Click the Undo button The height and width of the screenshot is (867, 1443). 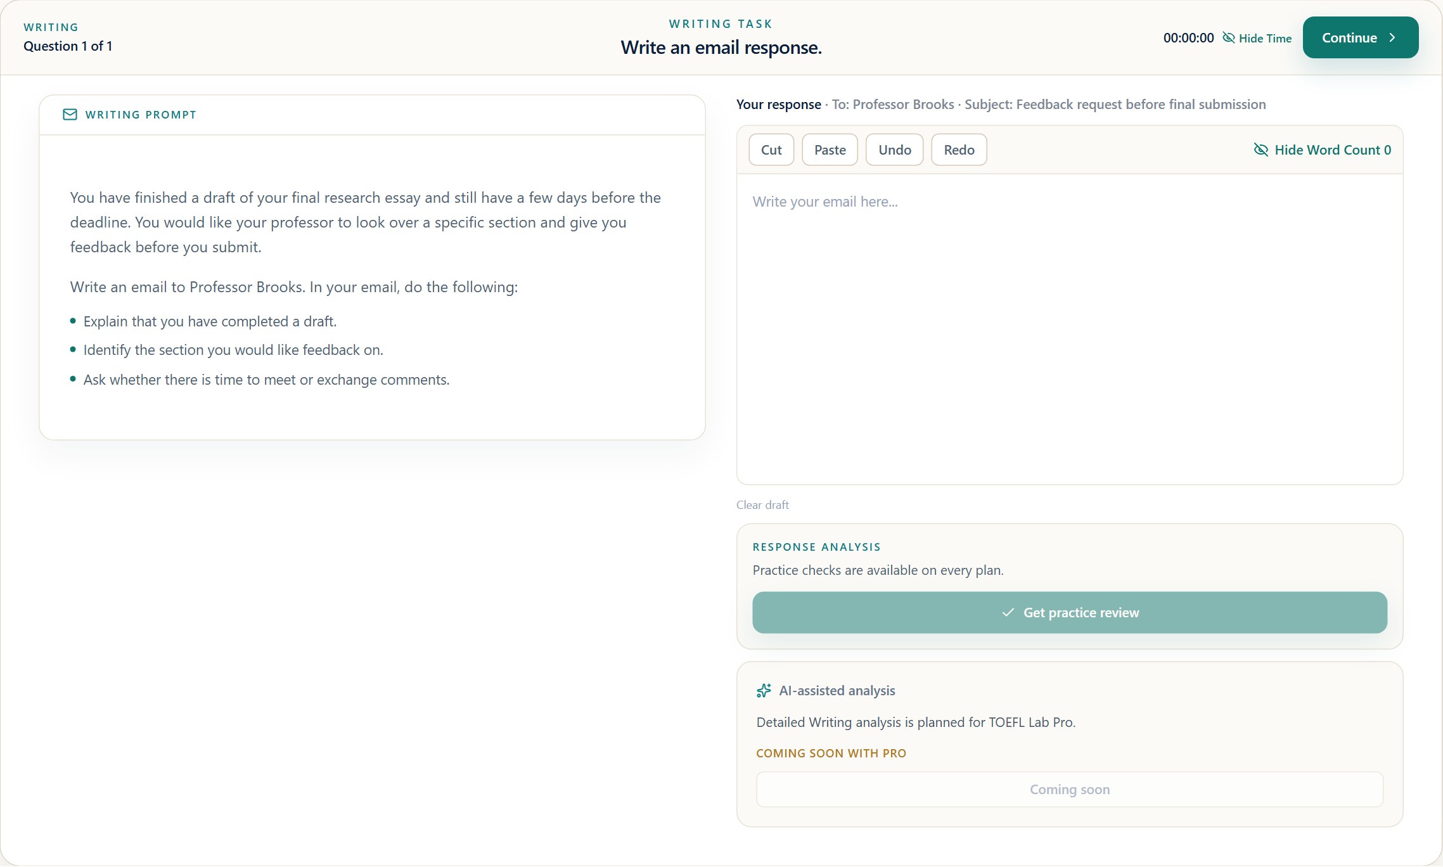coord(894,150)
